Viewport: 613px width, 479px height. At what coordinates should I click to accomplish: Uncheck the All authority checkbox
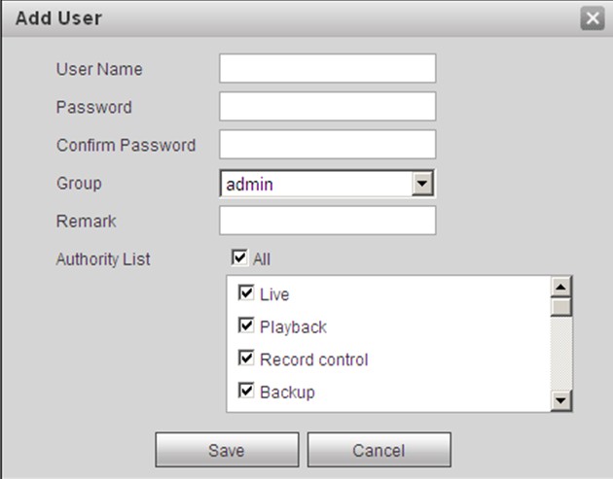coord(239,258)
